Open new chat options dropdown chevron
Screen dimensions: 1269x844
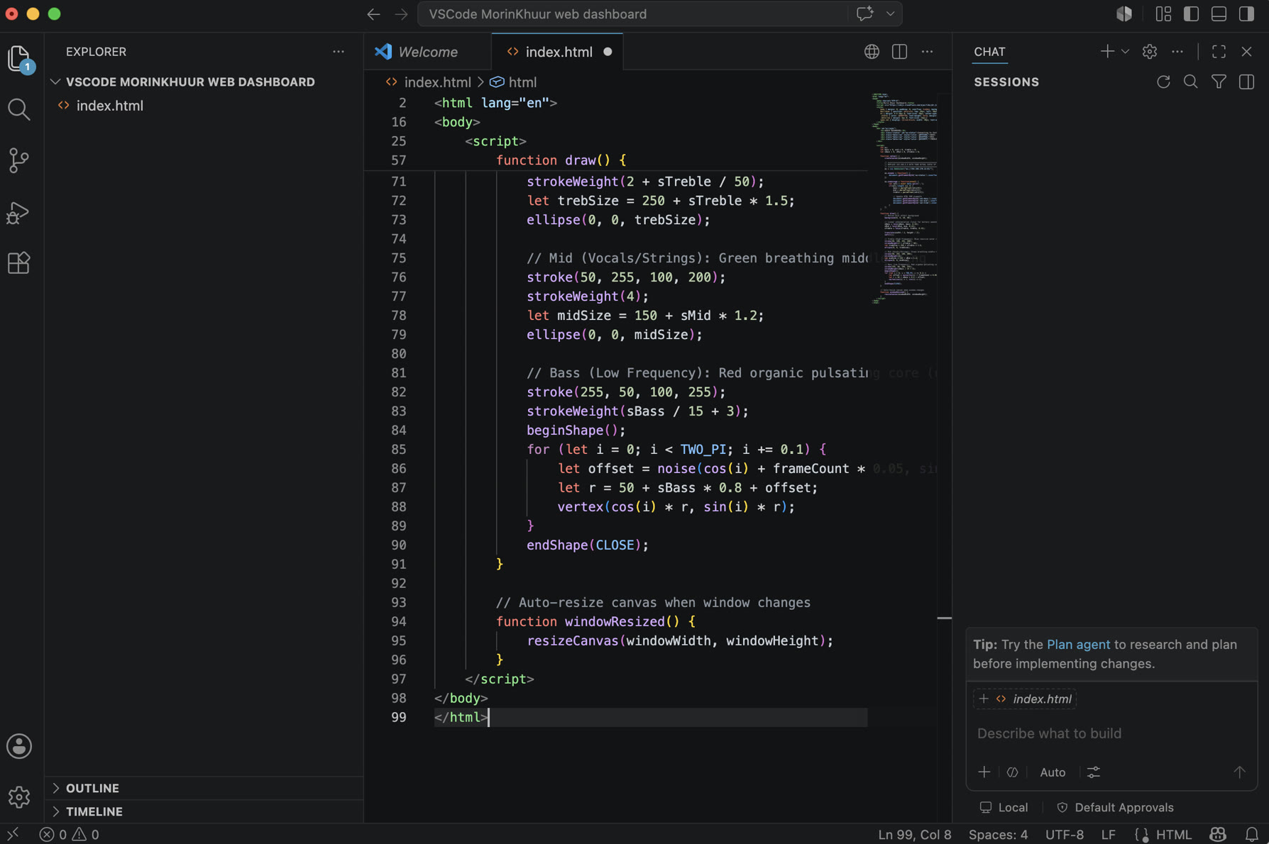tap(1125, 52)
